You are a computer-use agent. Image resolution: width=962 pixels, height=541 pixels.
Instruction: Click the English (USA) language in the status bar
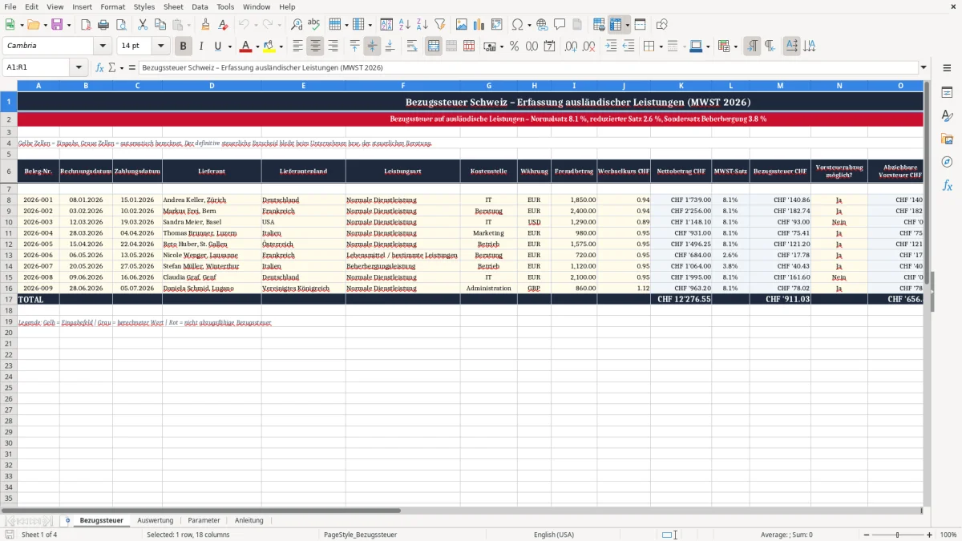coord(554,535)
